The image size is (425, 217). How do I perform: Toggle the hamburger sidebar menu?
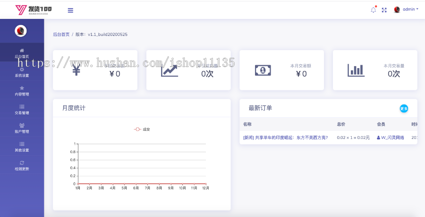click(x=70, y=10)
